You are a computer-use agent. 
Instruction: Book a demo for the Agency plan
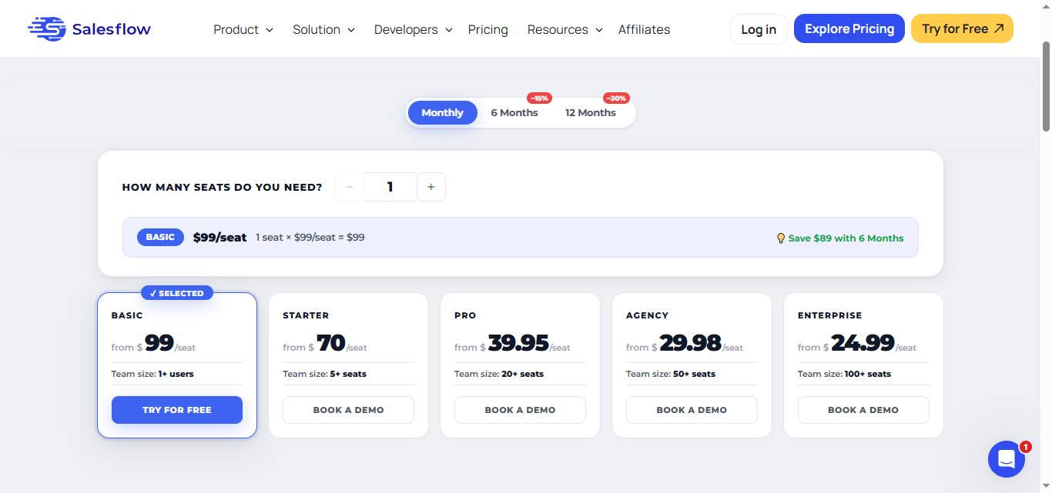click(x=691, y=409)
